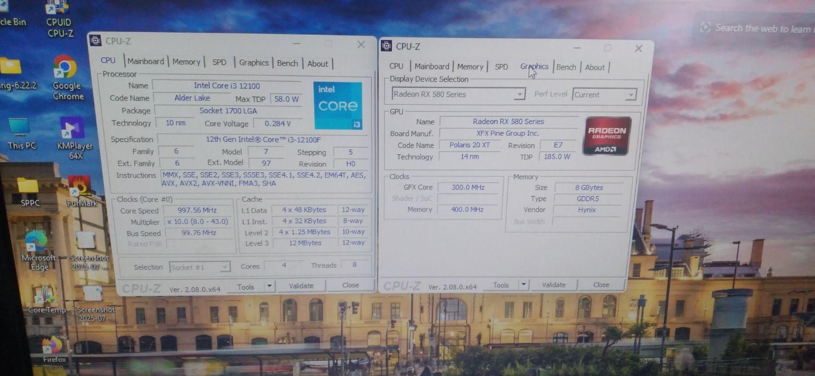Click the title bar icon of the GPU CPU-Z window

click(386, 46)
